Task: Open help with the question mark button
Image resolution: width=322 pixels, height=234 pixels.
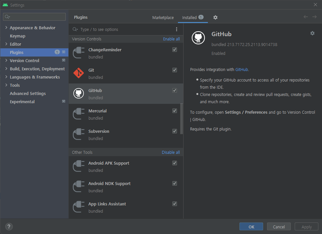Action: coord(9,227)
